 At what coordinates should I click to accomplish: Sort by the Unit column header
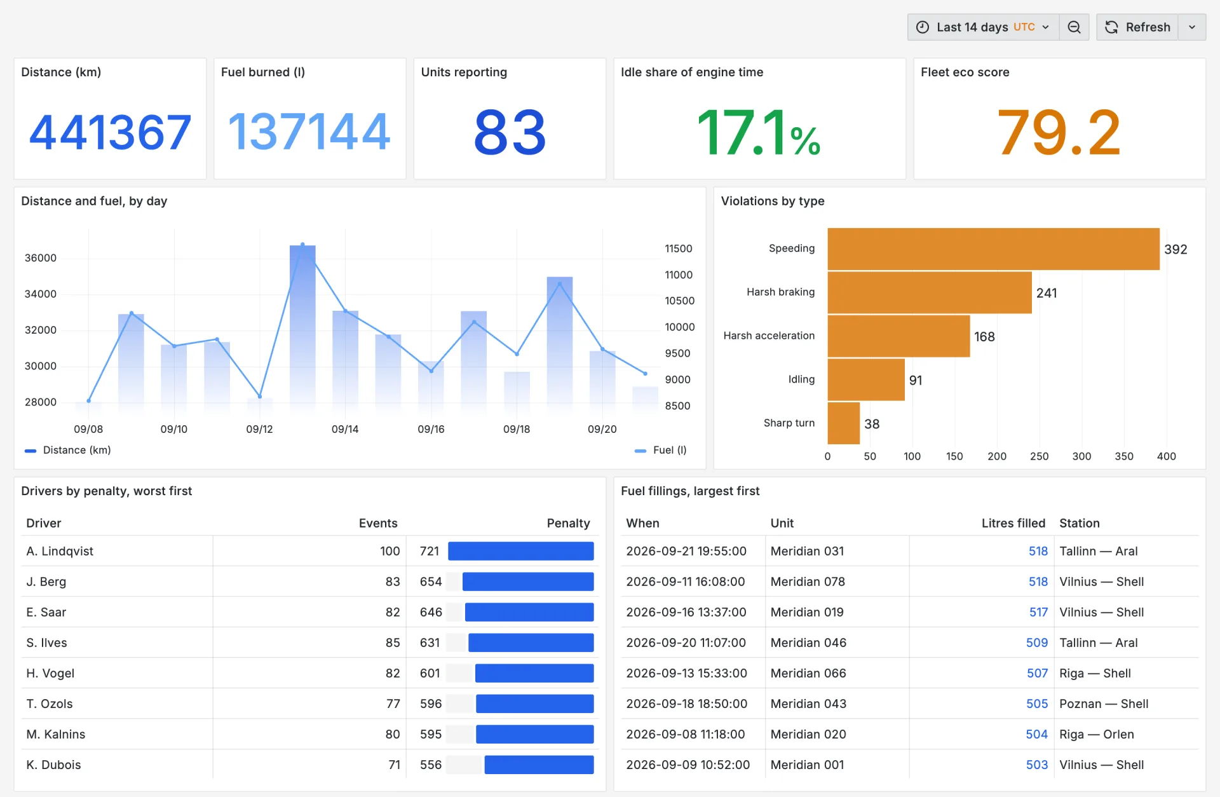pos(782,523)
